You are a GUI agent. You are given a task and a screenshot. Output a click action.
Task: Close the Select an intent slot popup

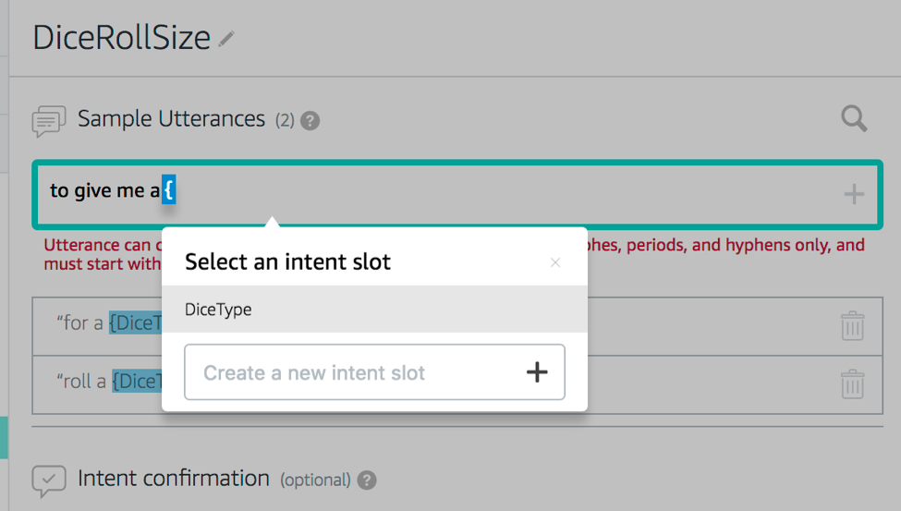coord(555,262)
